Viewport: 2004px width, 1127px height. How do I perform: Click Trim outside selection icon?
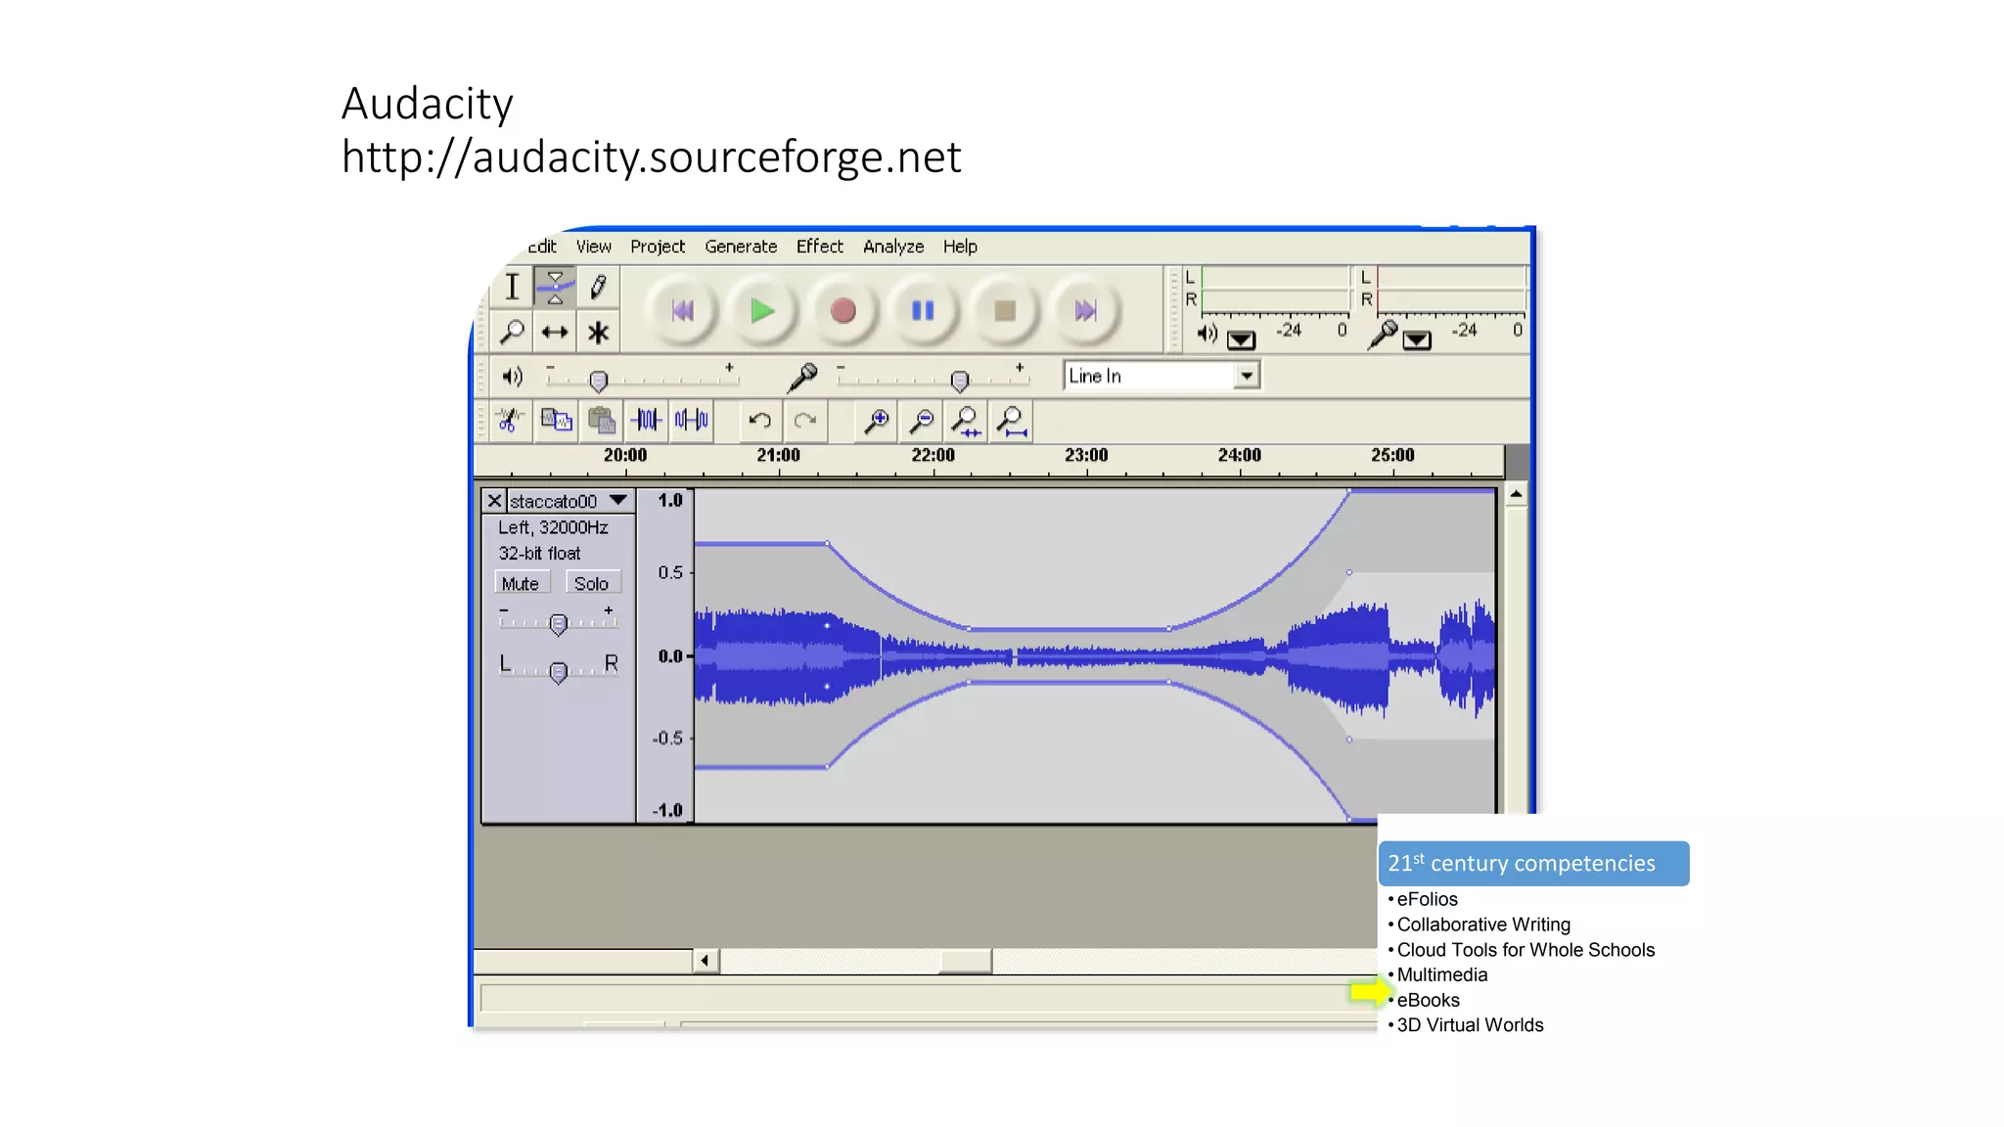647,421
